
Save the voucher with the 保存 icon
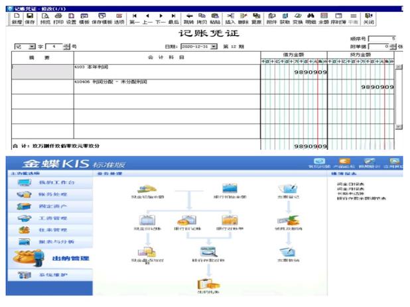tap(30, 19)
